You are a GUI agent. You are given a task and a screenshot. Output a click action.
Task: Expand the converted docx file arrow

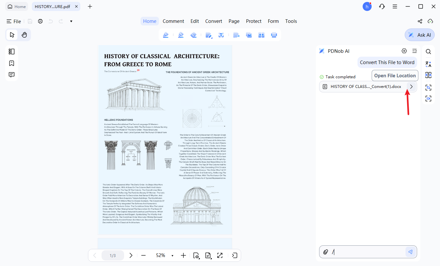pos(411,87)
